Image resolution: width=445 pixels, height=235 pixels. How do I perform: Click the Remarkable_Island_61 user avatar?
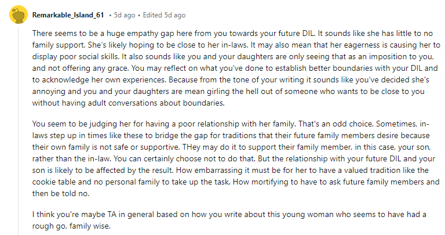coord(19,15)
